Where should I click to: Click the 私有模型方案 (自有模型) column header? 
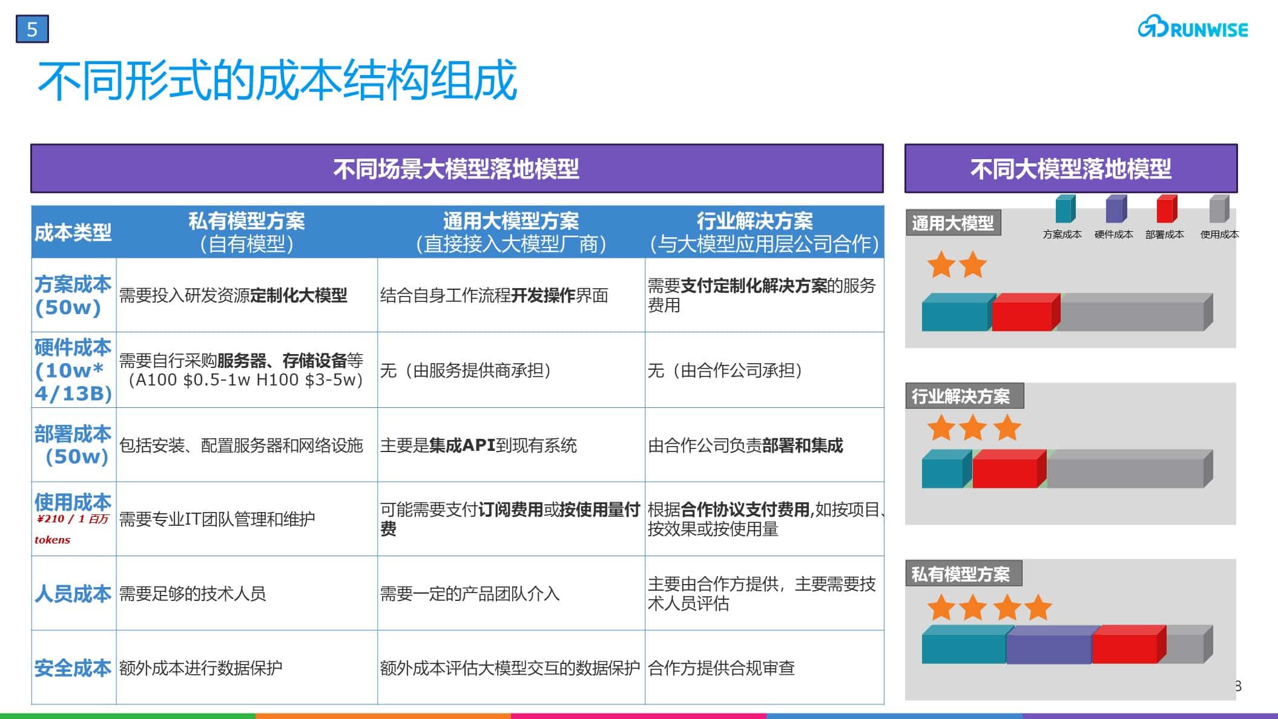click(246, 232)
